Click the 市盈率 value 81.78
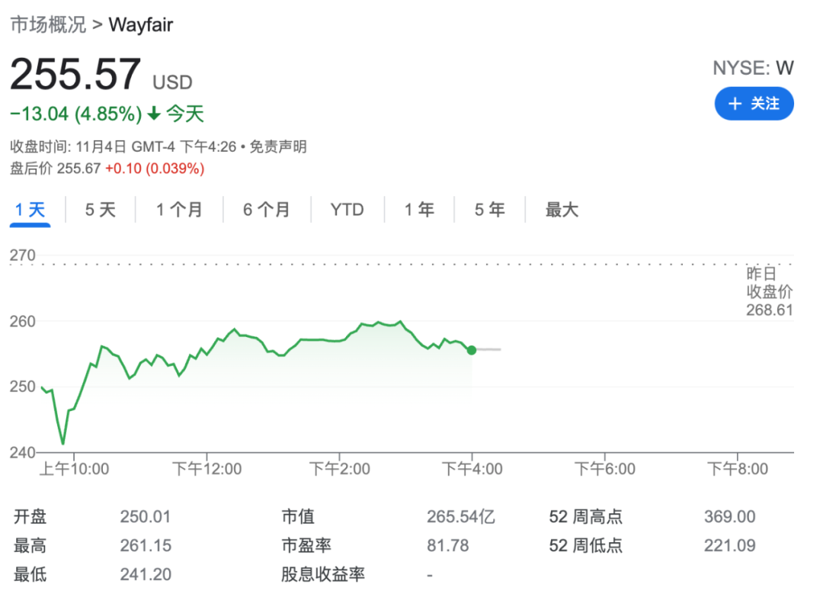This screenshot has width=823, height=604. (x=447, y=546)
